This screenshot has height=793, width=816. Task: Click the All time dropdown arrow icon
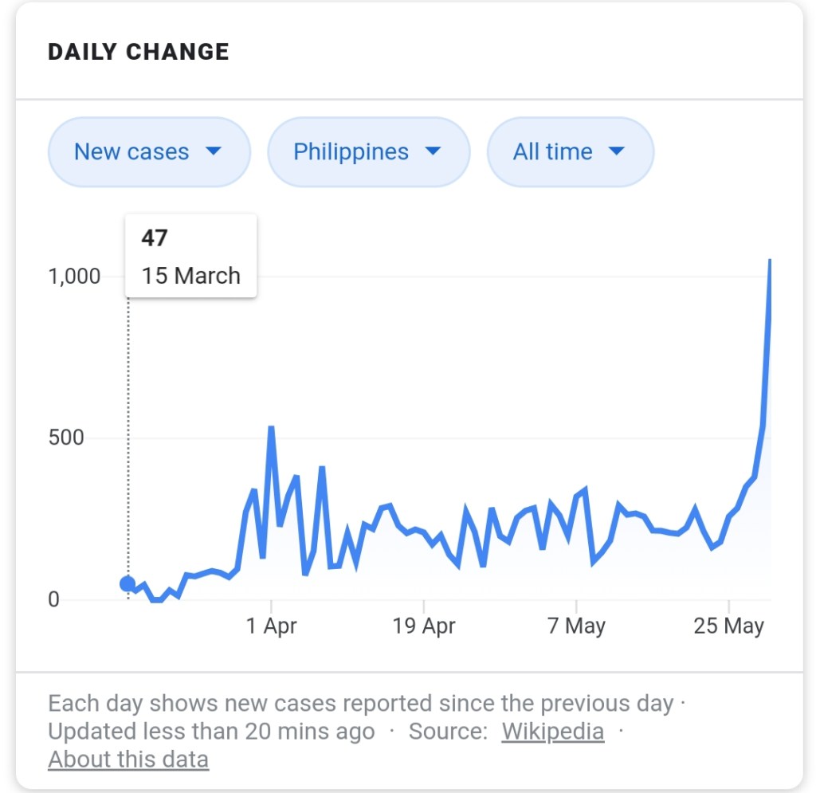tap(616, 151)
